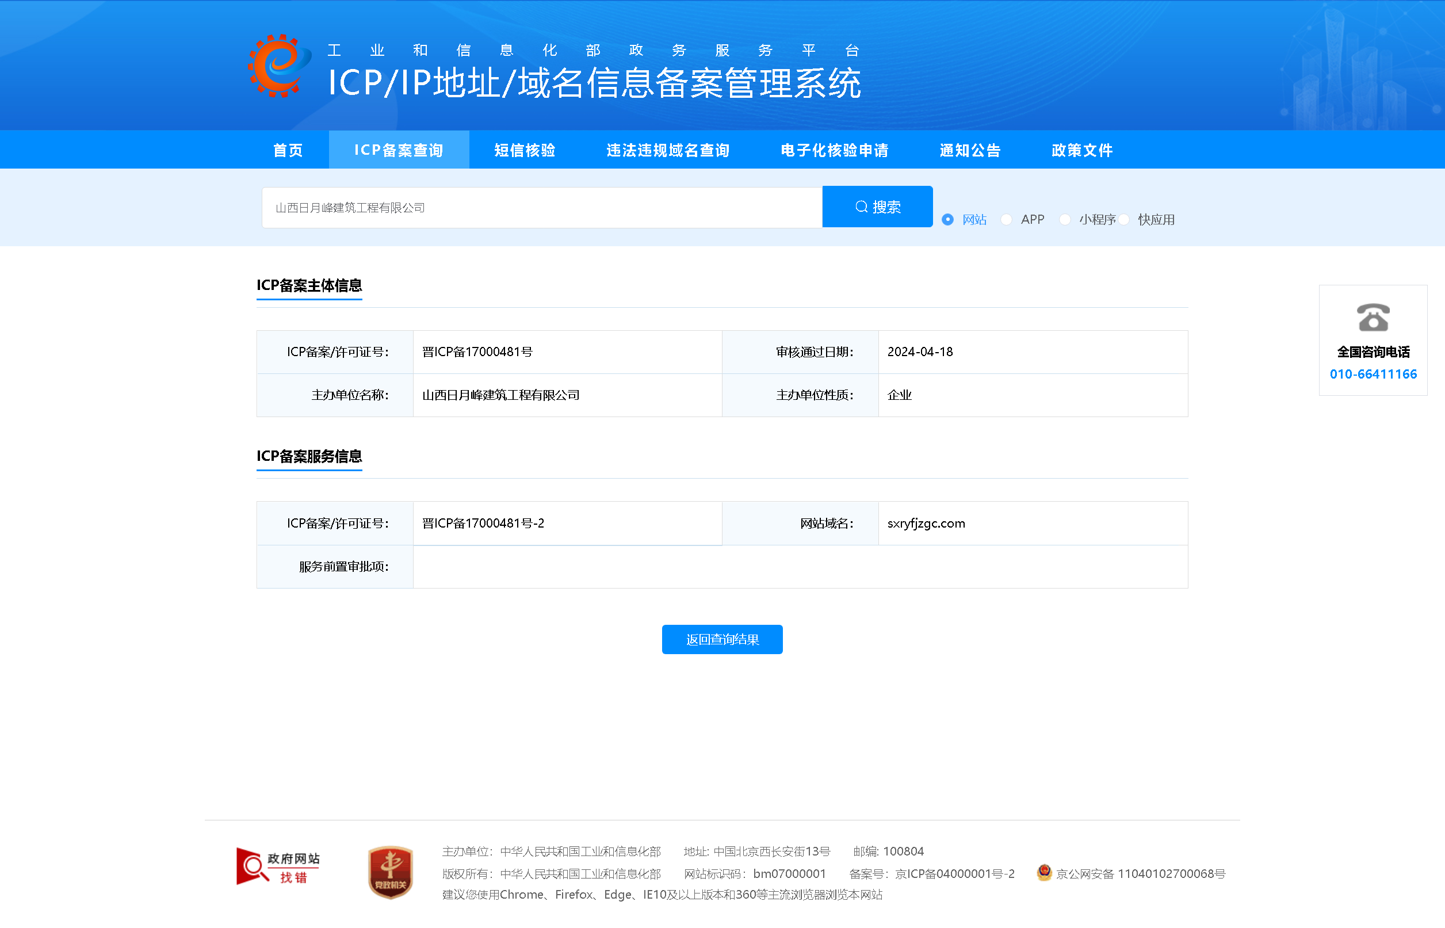Select the APP radio option
Viewport: 1445px width, 928px height.
point(1007,219)
